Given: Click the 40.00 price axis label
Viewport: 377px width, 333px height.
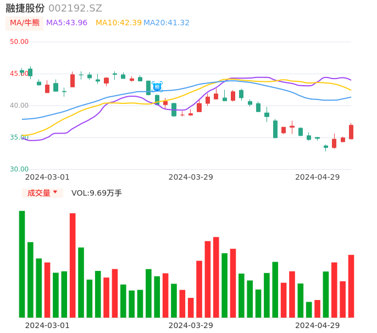Looking at the screenshot, I should pos(19,106).
